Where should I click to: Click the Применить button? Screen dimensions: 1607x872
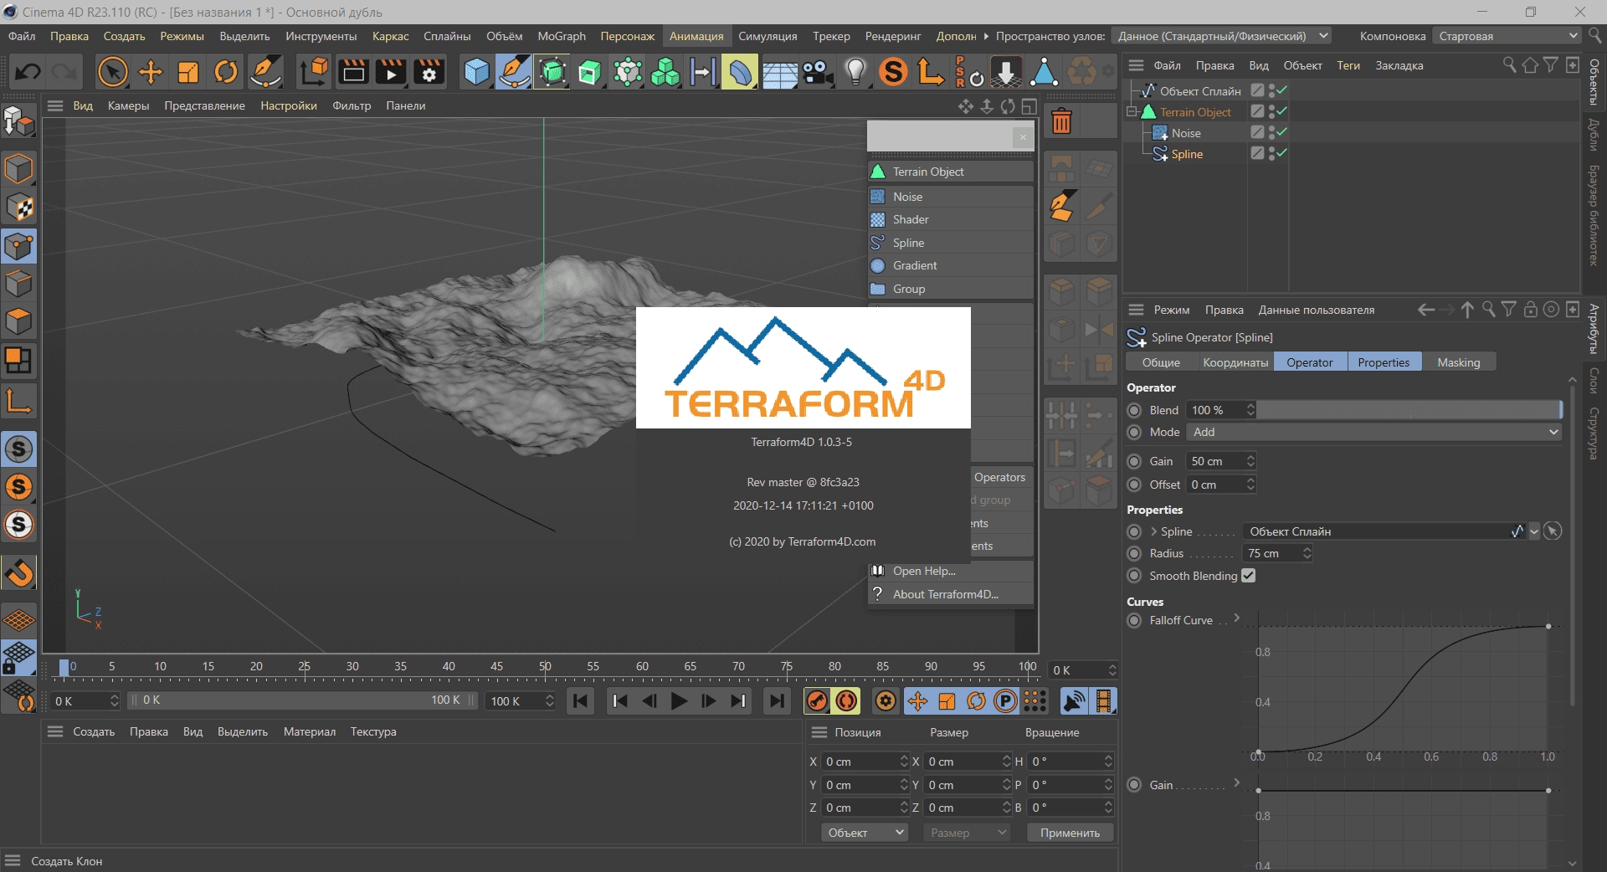pos(1070,833)
